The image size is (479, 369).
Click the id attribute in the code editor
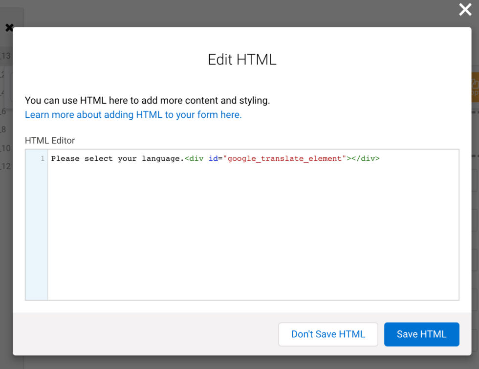214,158
